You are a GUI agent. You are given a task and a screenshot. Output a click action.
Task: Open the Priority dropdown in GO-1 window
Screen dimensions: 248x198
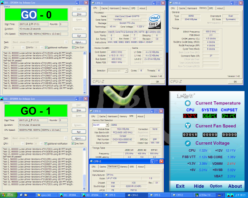(41, 143)
